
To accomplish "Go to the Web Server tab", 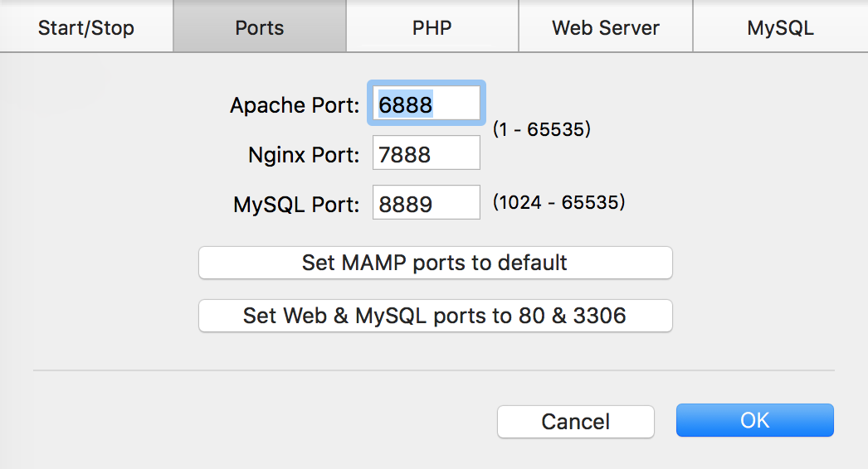I will pyautogui.click(x=606, y=27).
